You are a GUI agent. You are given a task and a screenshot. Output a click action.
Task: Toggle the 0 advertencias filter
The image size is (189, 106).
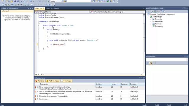tap(53, 81)
